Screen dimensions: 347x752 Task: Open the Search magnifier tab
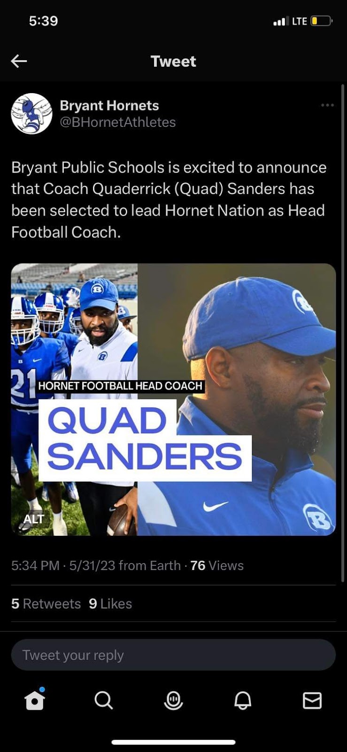coord(103,700)
